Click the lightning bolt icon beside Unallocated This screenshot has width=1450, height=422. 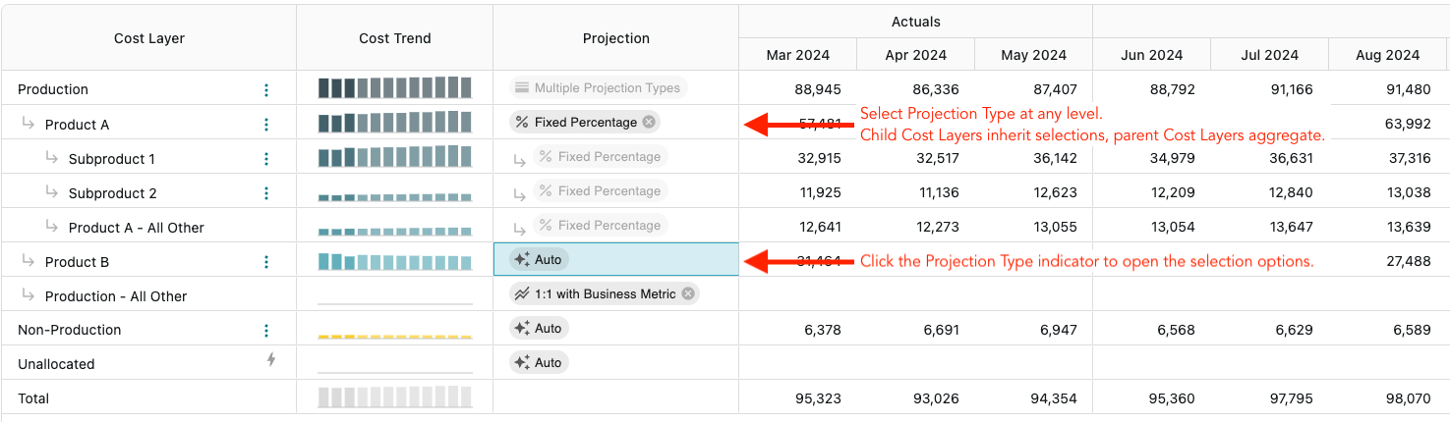(x=271, y=360)
